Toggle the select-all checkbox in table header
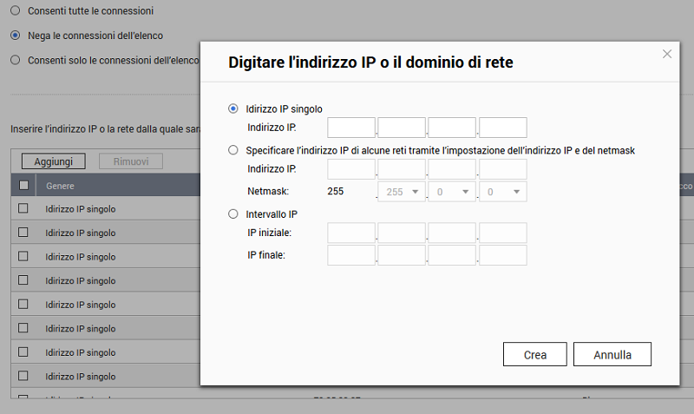The image size is (694, 414). [x=23, y=185]
